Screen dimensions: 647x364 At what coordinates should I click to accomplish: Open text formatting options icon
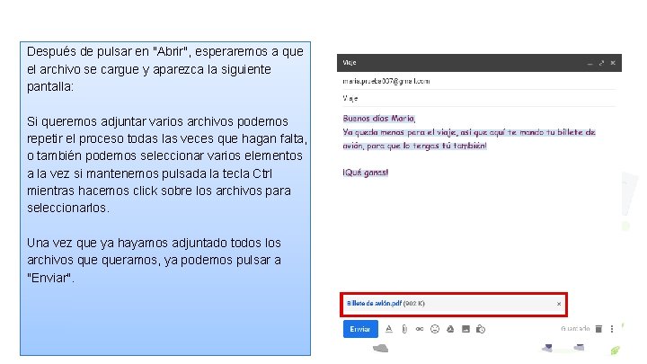pyautogui.click(x=389, y=329)
